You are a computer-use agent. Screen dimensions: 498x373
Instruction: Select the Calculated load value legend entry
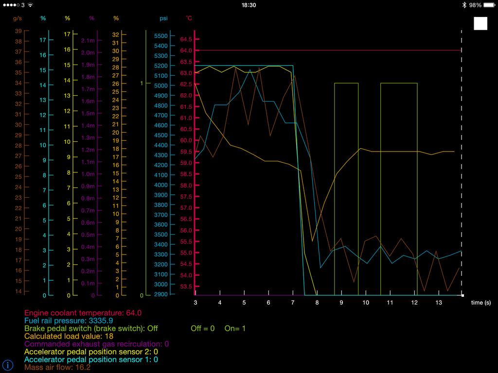[69, 337]
